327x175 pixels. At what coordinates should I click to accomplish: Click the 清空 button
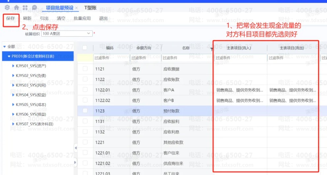(61, 18)
